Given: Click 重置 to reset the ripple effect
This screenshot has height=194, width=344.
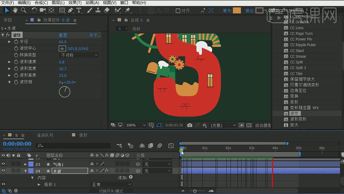Looking at the screenshot, I should [63, 35].
